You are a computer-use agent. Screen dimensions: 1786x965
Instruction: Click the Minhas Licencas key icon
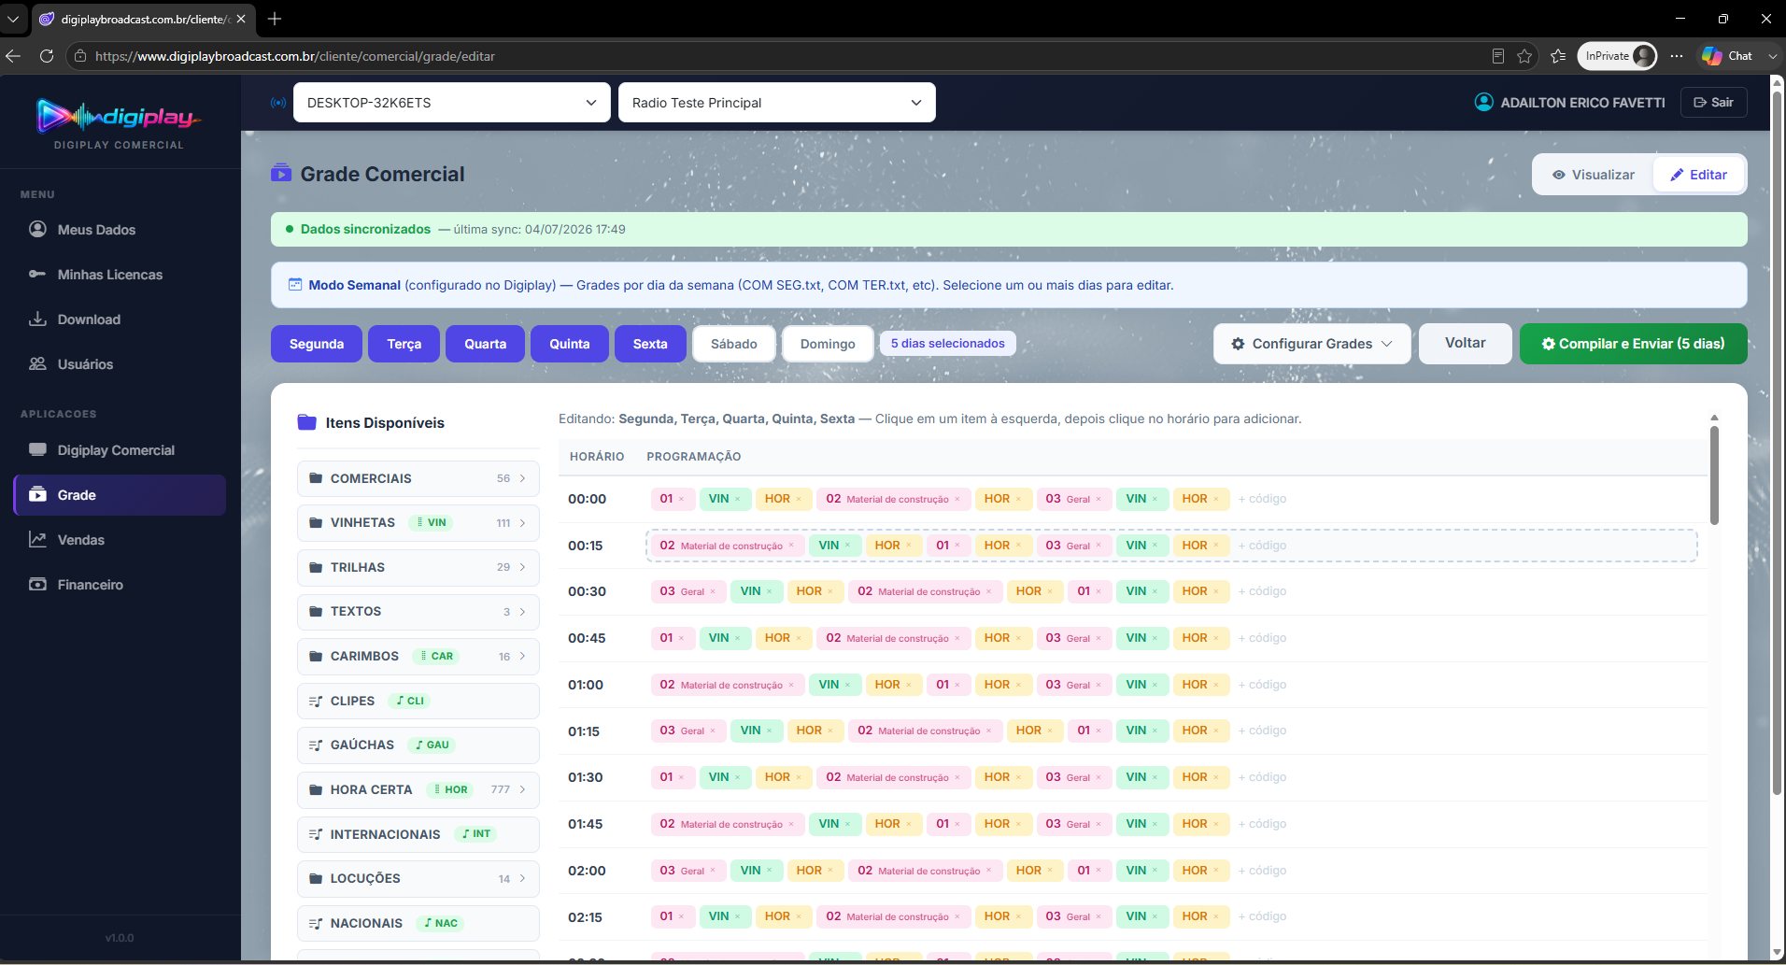[x=37, y=275]
